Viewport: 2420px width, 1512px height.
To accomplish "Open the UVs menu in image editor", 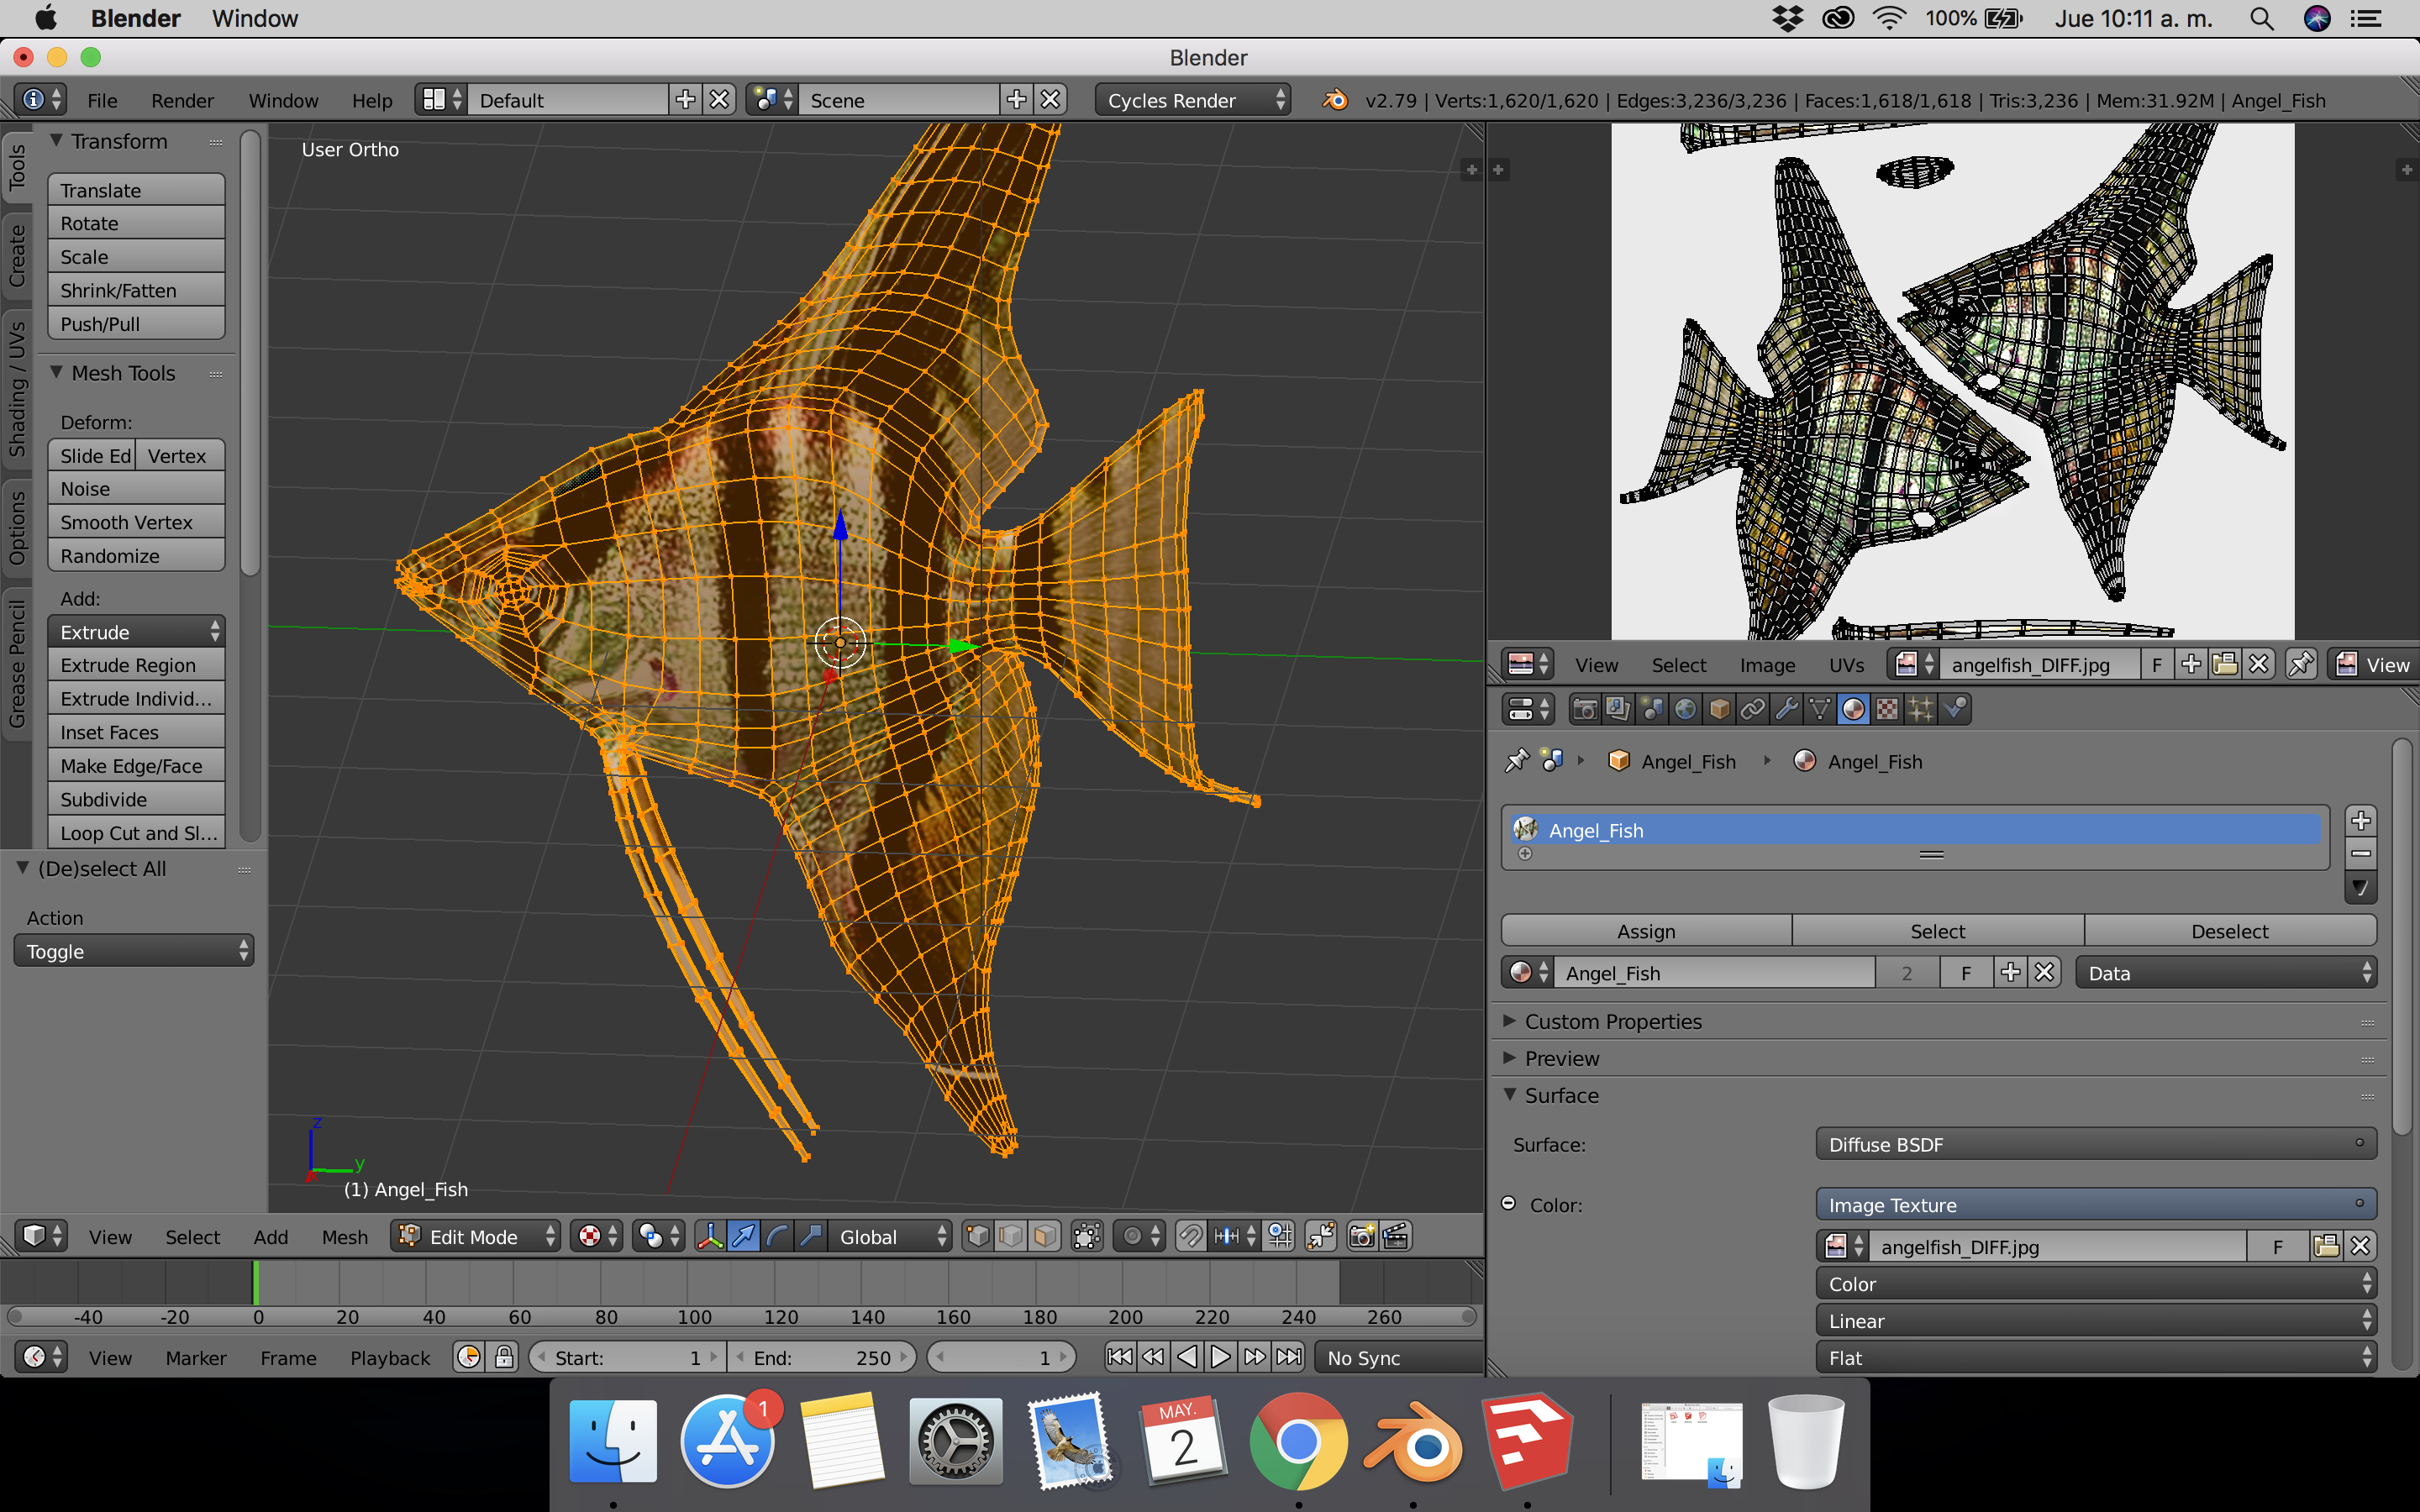I will [1846, 665].
